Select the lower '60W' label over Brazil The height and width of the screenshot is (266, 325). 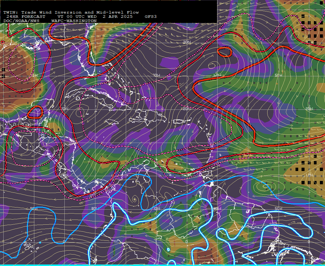(x=217, y=208)
